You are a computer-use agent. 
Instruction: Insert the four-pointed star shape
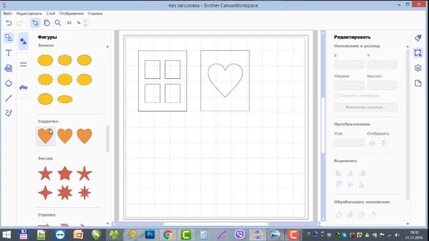46,193
